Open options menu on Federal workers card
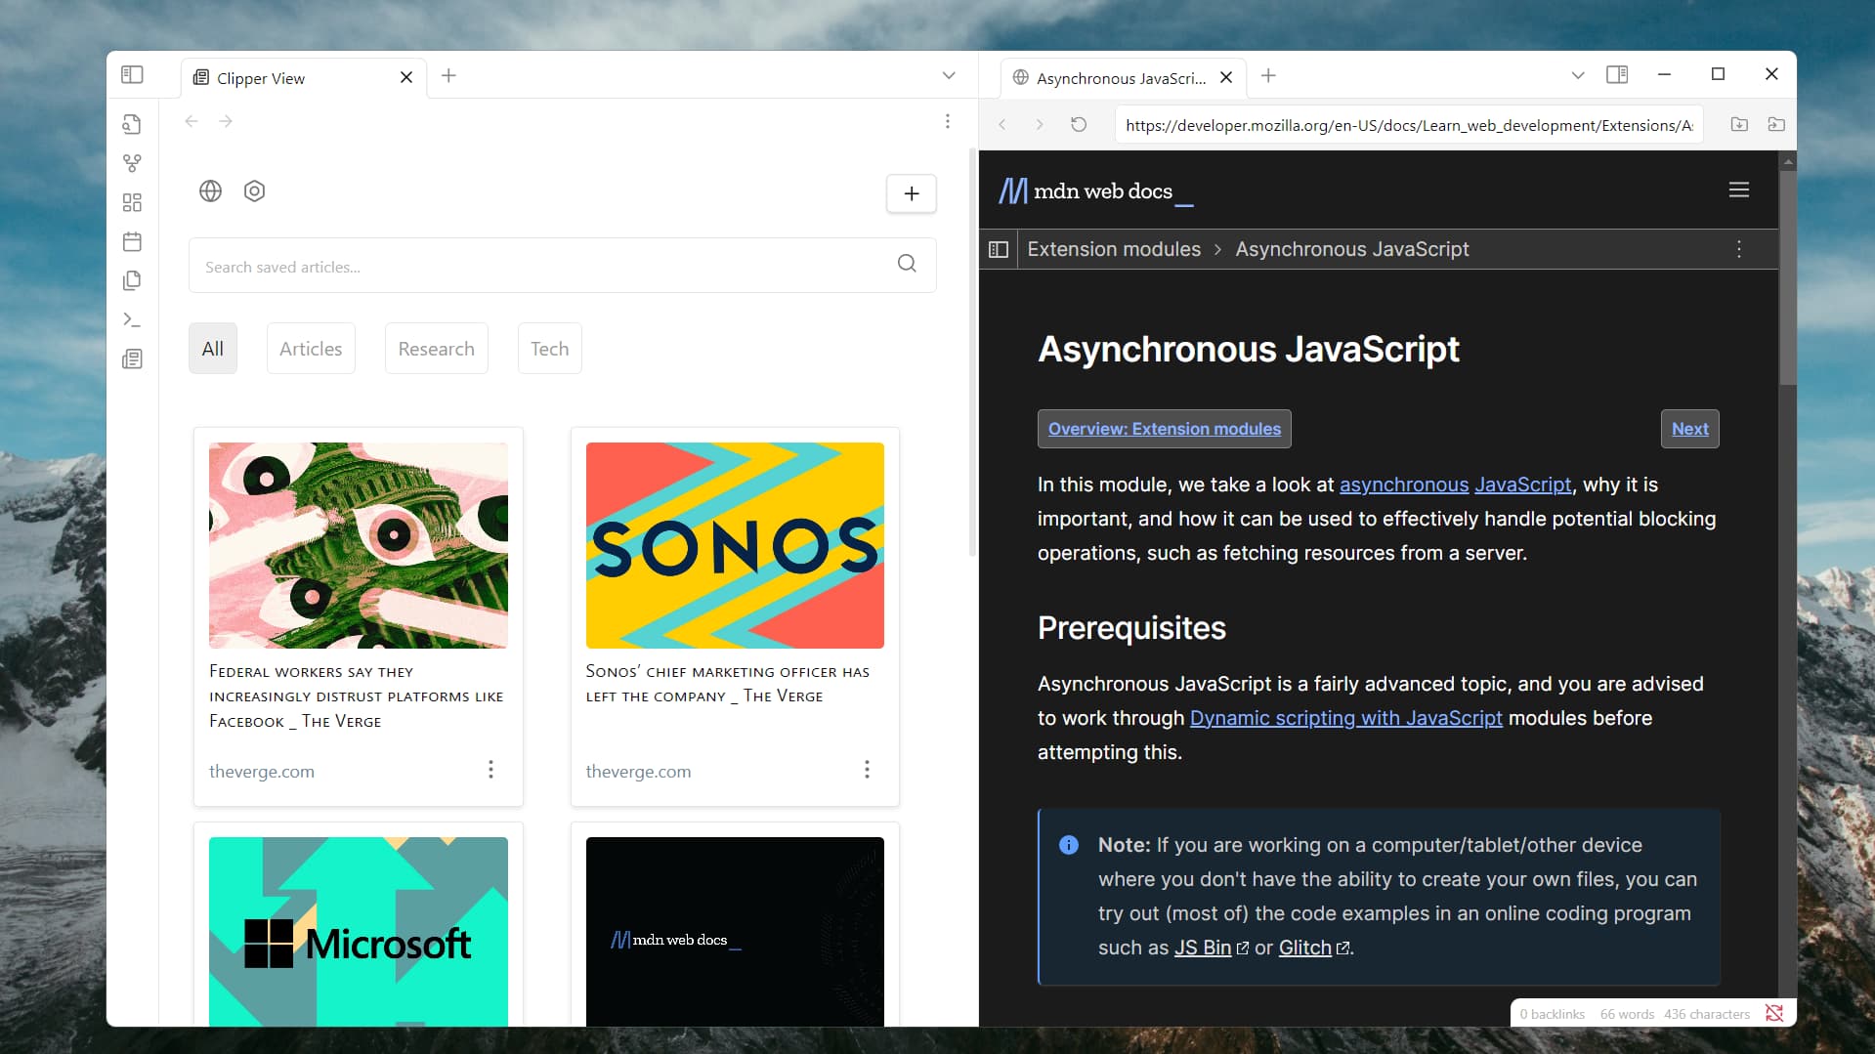The height and width of the screenshot is (1054, 1875). point(490,770)
